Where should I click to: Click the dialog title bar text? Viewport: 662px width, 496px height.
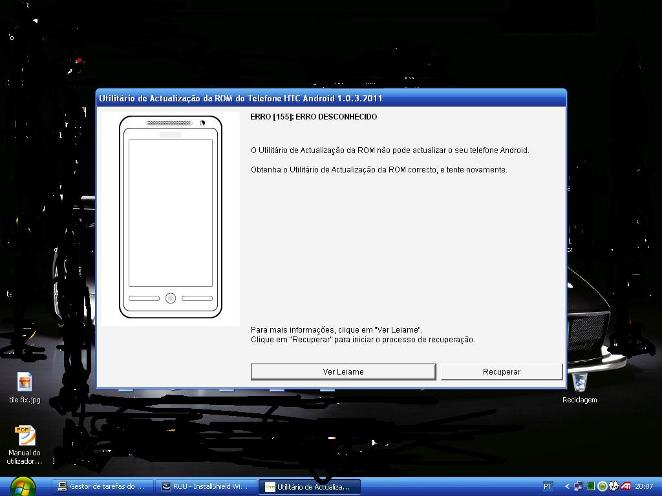point(240,98)
